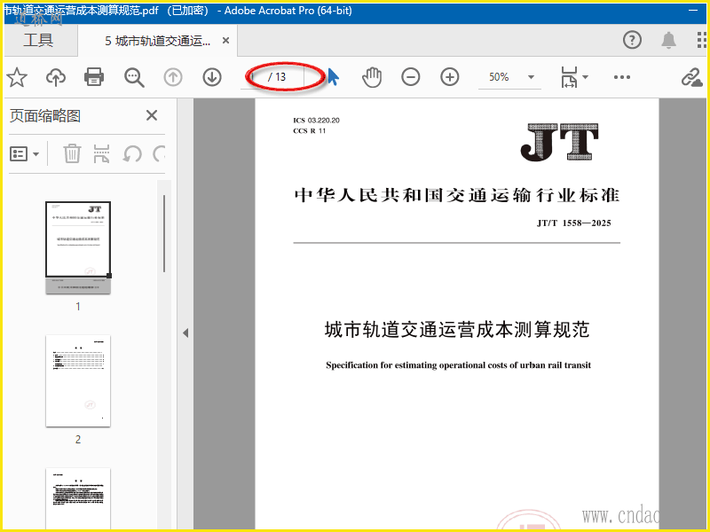Rotate the page counterclockwise
710x532 pixels.
132,154
